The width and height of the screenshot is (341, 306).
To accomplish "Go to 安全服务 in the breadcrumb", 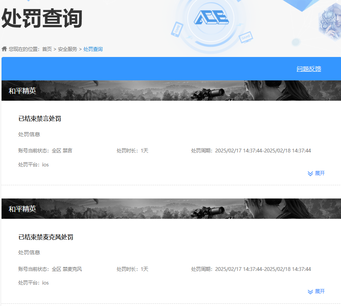I will coord(67,49).
